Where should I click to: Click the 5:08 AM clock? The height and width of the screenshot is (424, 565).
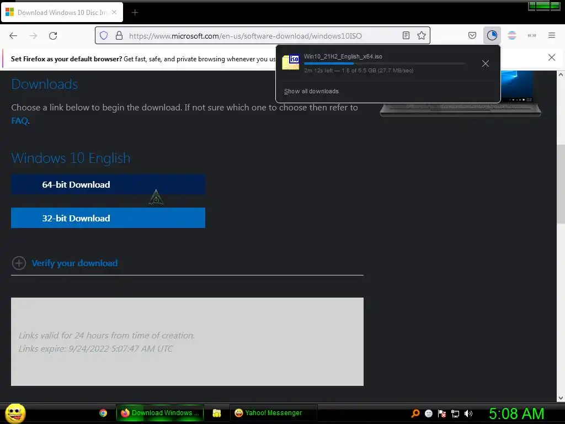516,414
